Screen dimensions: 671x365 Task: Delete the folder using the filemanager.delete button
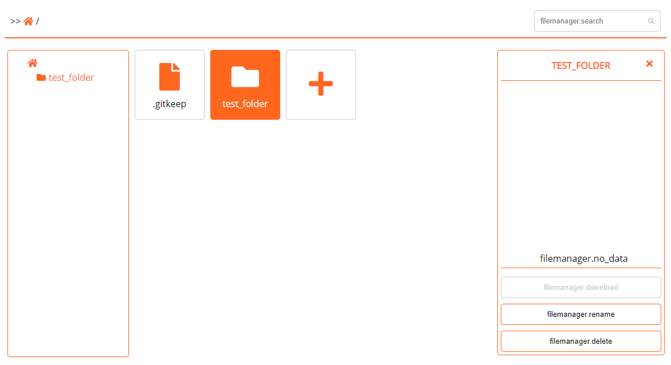coord(580,342)
